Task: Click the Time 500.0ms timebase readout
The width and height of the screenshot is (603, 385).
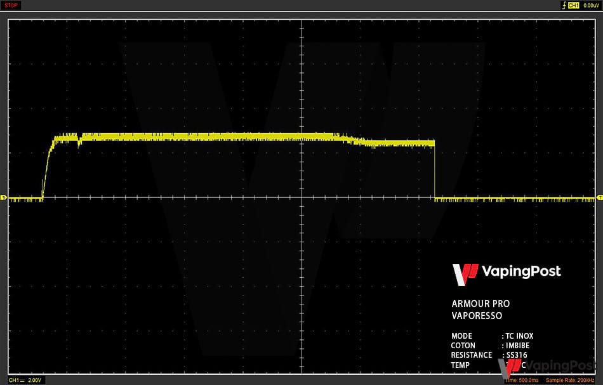Action: [x=520, y=380]
